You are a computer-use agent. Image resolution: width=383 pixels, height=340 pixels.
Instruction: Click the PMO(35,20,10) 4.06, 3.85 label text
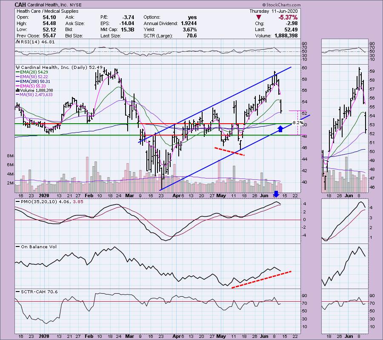pos(52,202)
